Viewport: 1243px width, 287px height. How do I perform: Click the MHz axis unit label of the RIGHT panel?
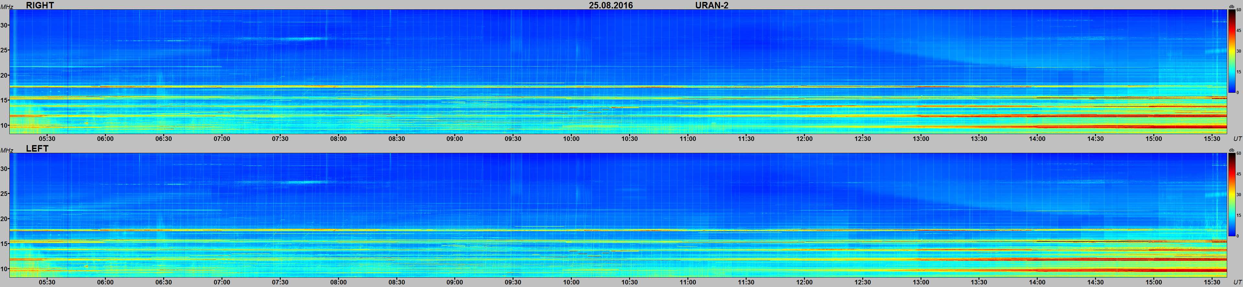tap(6, 7)
